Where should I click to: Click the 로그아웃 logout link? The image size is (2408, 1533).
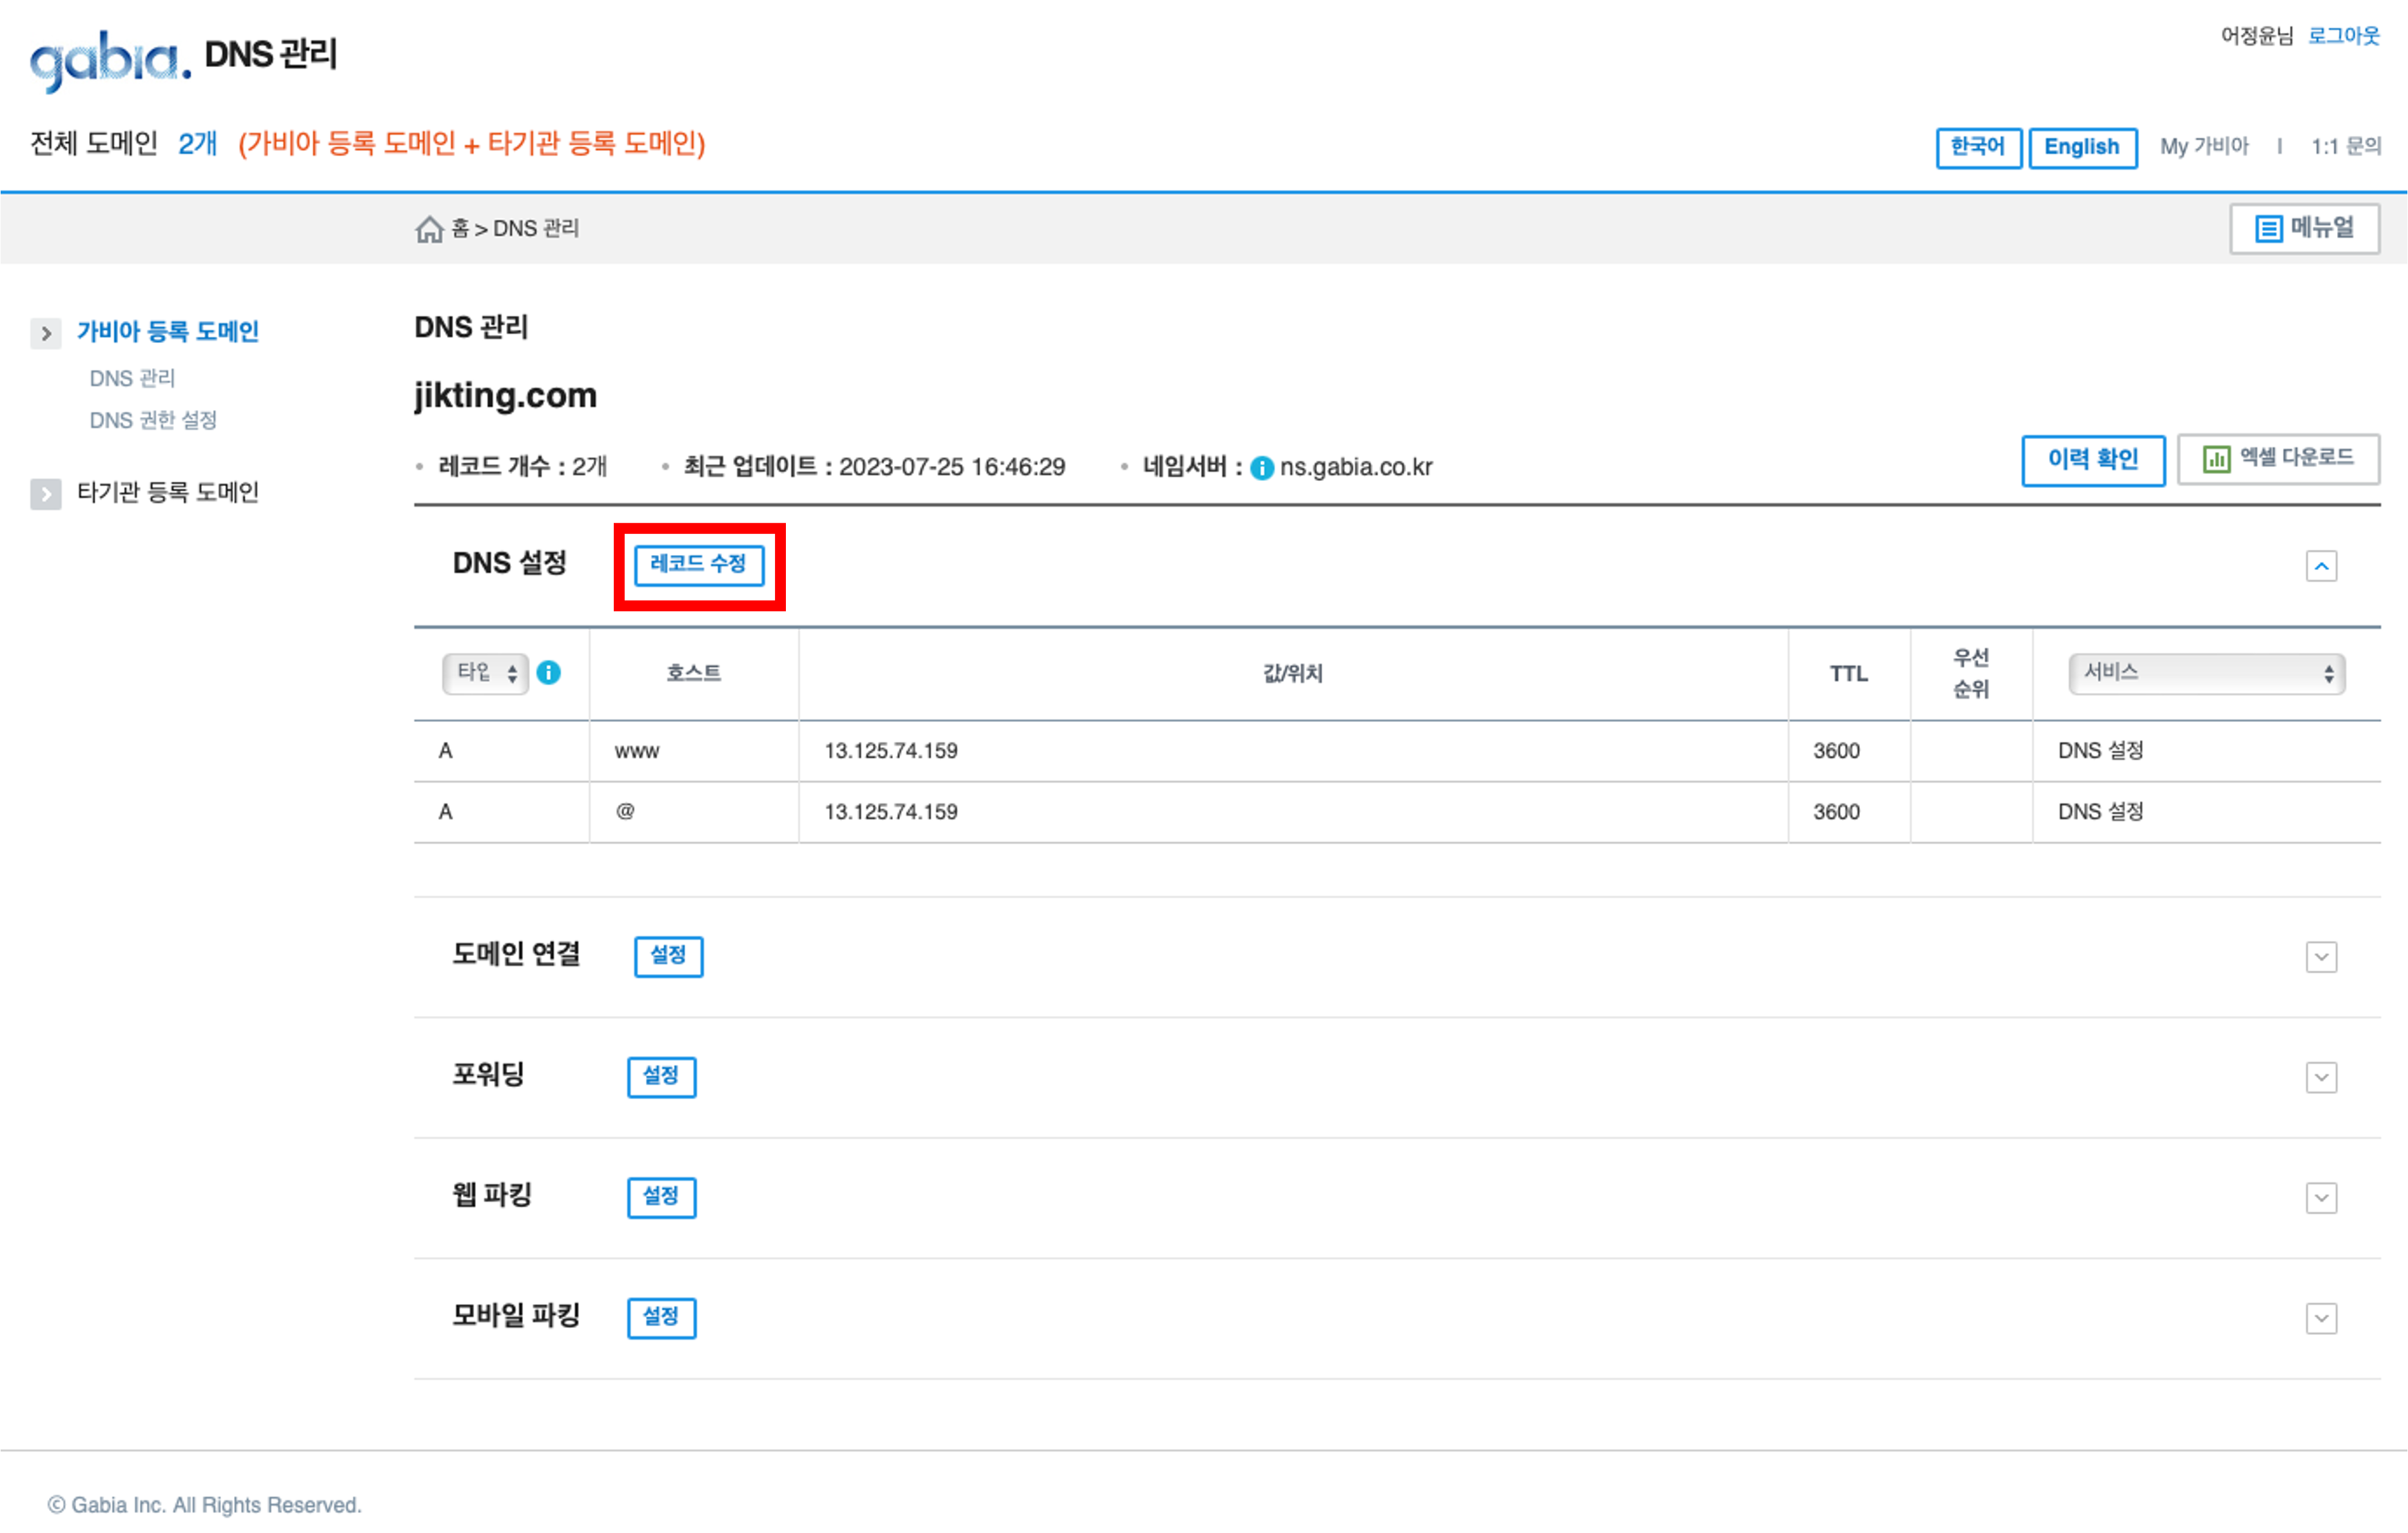(x=2343, y=36)
